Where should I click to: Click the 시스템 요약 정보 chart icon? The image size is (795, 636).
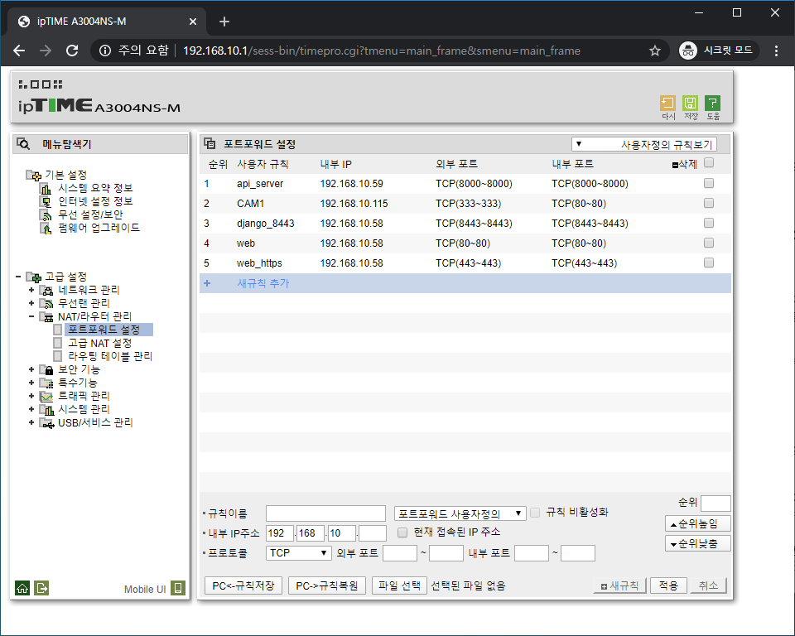click(46, 189)
